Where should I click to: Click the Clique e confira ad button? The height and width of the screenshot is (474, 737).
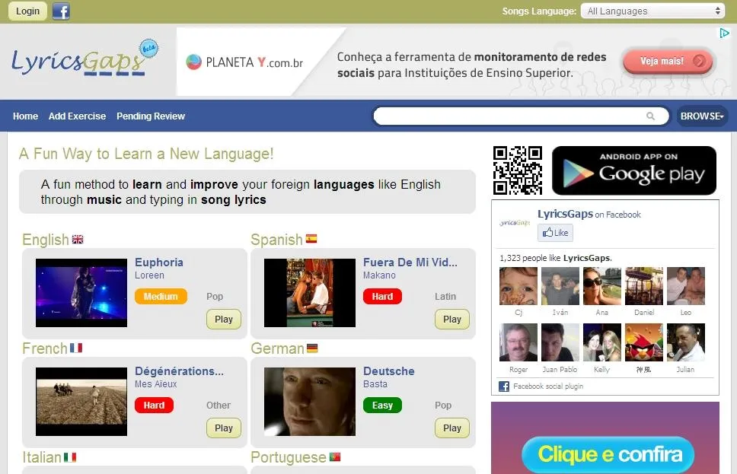[x=608, y=454]
